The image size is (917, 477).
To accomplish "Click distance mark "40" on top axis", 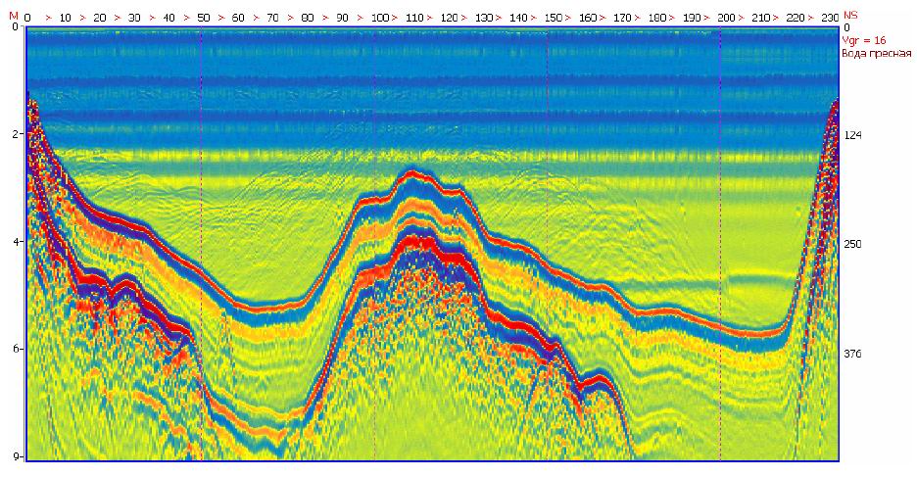I will (x=169, y=19).
